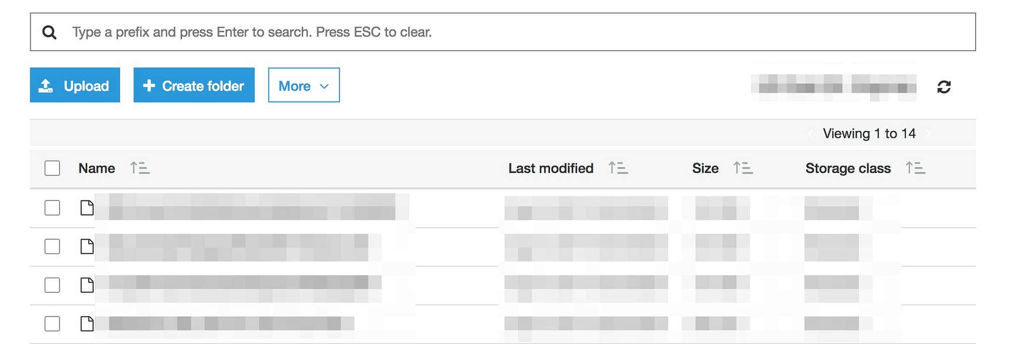
Task: Click the Storage class column header
Action: pos(848,168)
